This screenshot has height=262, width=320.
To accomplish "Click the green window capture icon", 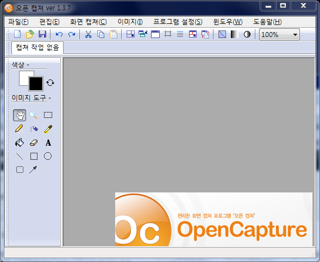I will tap(143, 34).
